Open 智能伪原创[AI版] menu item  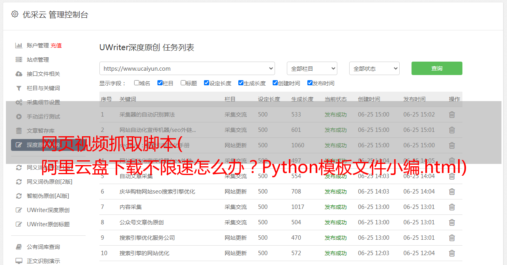click(x=48, y=196)
